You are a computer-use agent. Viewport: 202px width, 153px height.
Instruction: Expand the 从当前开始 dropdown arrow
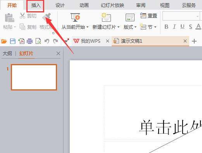87,27
